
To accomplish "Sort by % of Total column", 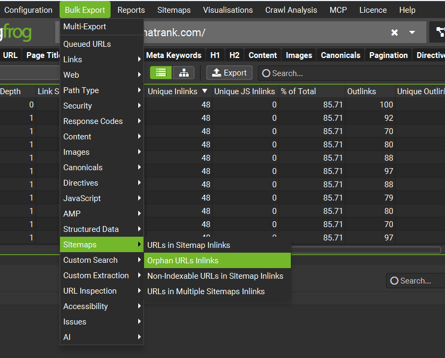I will click(312, 91).
